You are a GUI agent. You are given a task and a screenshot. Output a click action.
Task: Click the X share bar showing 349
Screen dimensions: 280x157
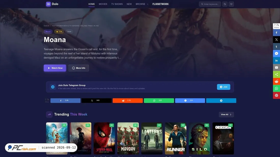pyautogui.click(x=97, y=101)
